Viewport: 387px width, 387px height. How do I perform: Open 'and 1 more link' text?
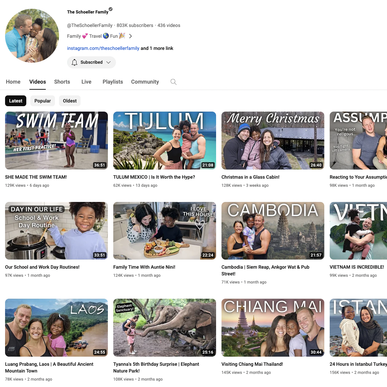pos(157,49)
